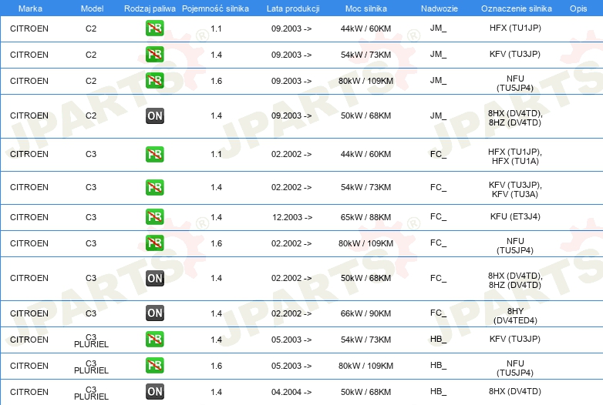This screenshot has width=603, height=405.
Task: Click the Oznaczenie silnika column header
Action: click(x=516, y=8)
